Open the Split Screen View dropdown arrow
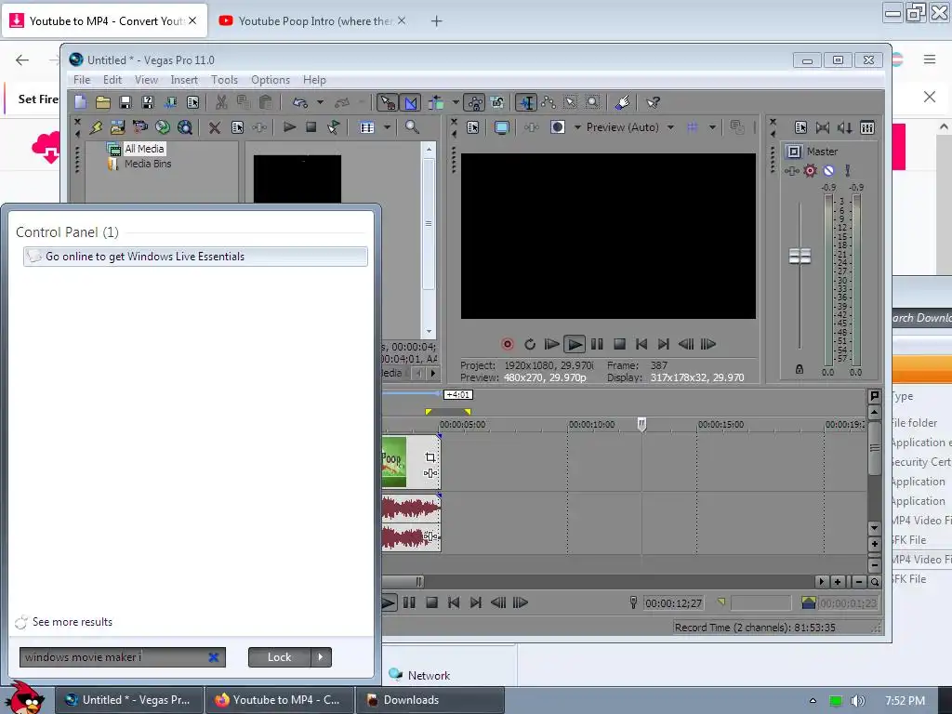This screenshot has width=952, height=714. click(x=577, y=127)
